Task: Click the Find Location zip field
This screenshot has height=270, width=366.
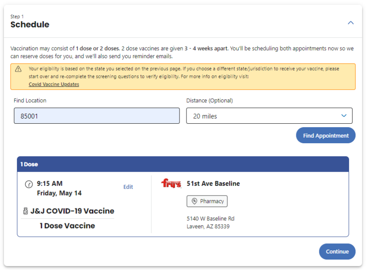Action: [x=97, y=116]
